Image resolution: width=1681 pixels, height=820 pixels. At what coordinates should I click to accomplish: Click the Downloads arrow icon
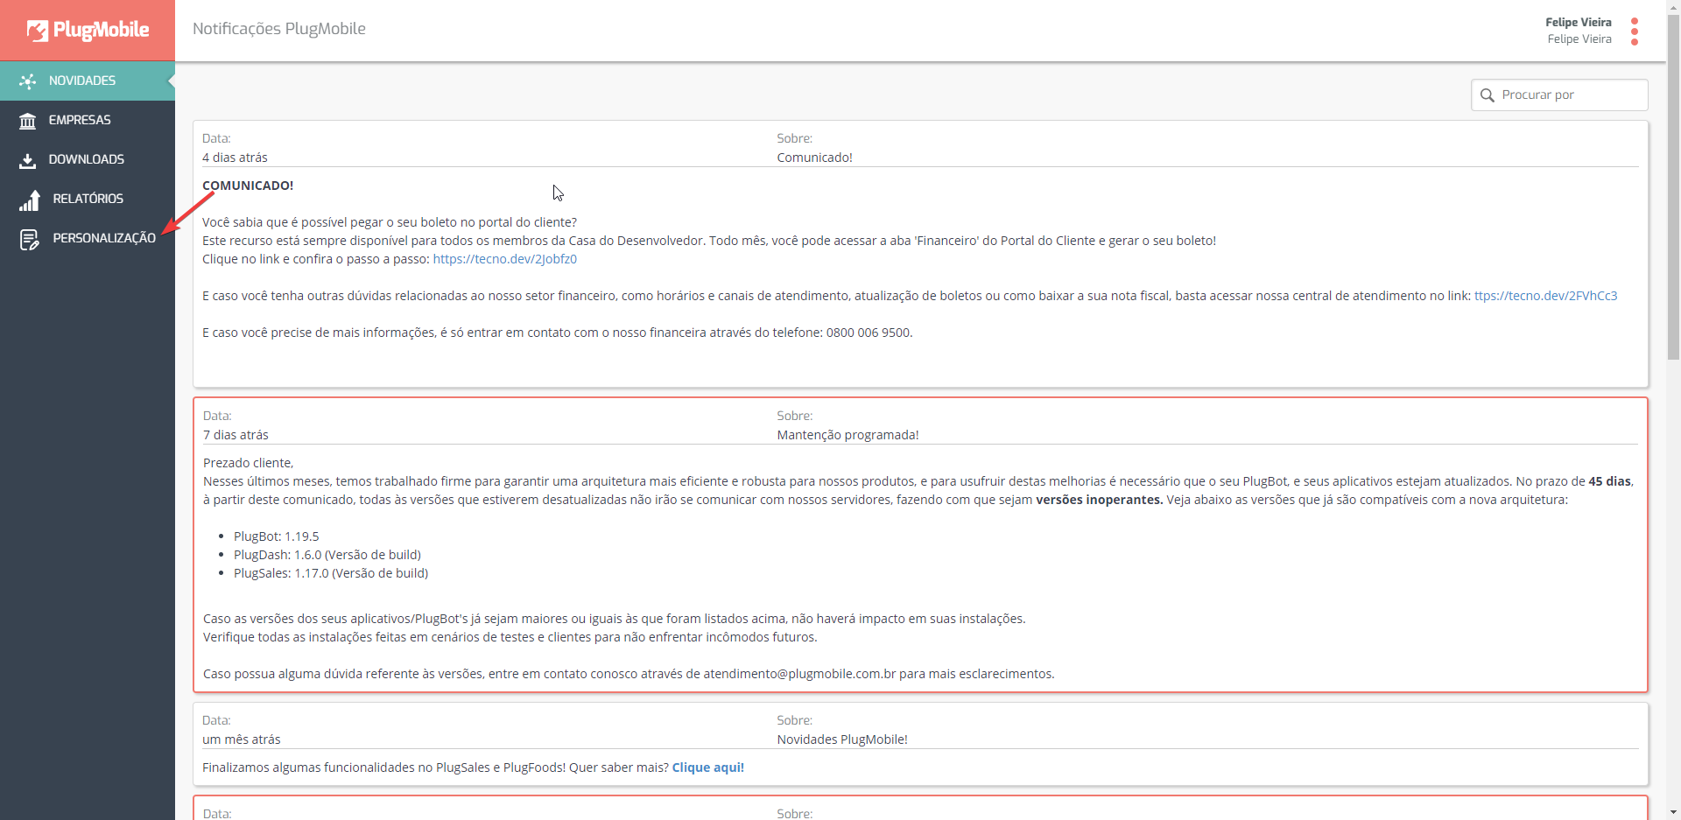click(28, 160)
